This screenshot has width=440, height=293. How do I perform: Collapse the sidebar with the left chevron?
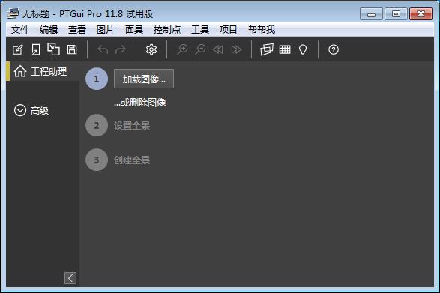pyautogui.click(x=70, y=278)
